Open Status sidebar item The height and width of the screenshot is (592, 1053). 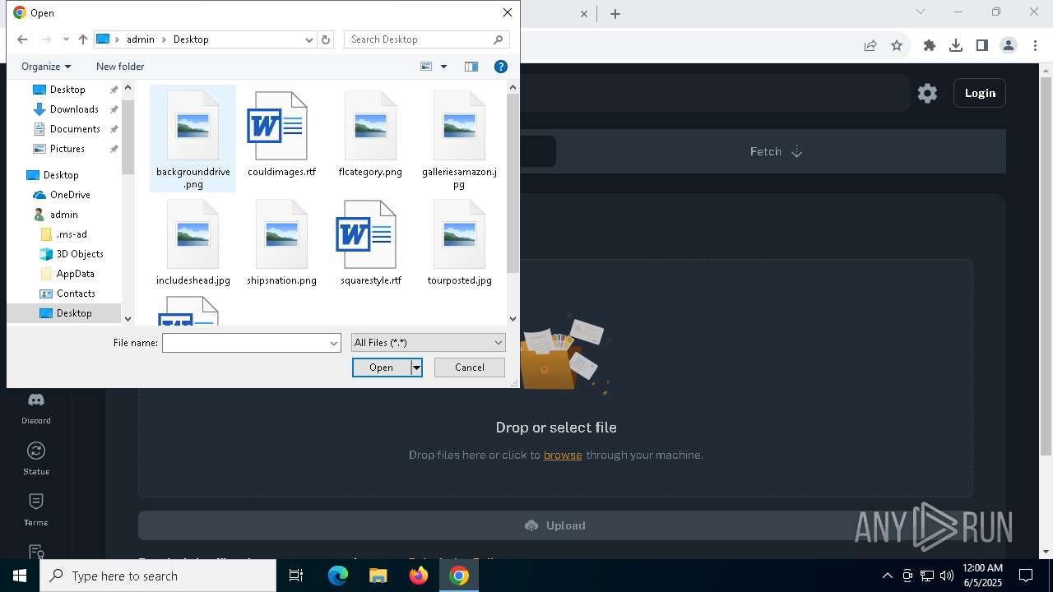click(36, 459)
